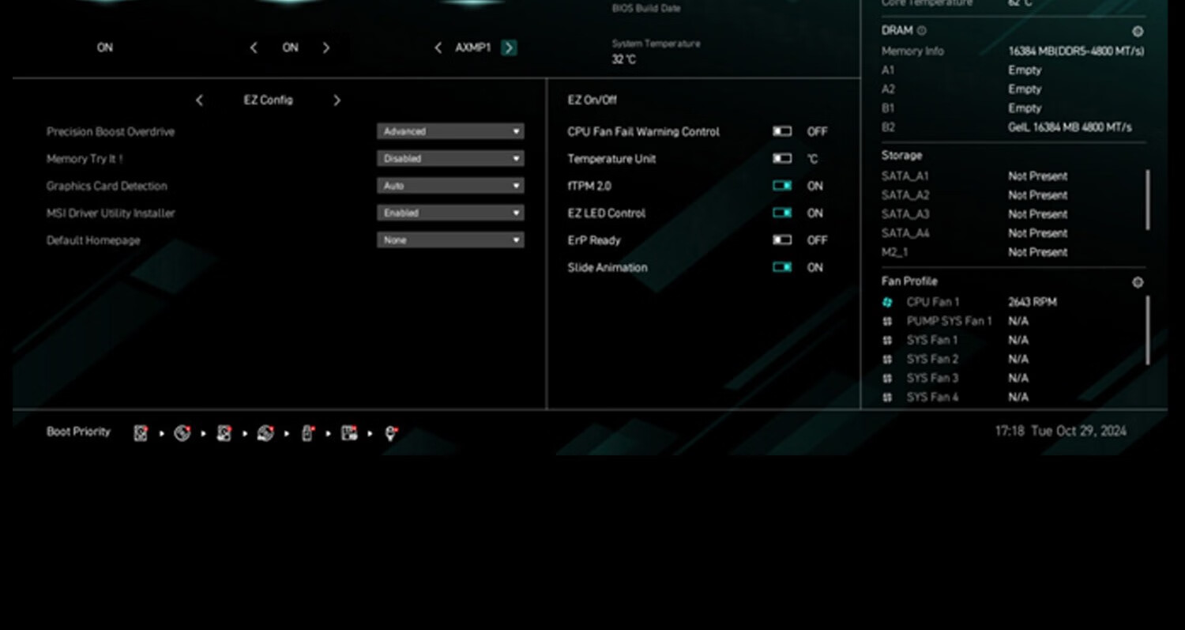Screen dimensions: 1185x630
Task: Click the GeIL 16384 MB 4800 MT/s value
Action: pyautogui.click(x=1070, y=127)
